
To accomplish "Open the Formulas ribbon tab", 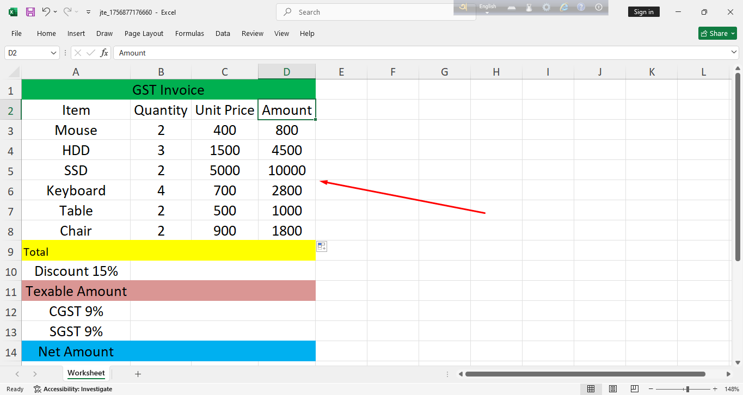I will pyautogui.click(x=189, y=33).
